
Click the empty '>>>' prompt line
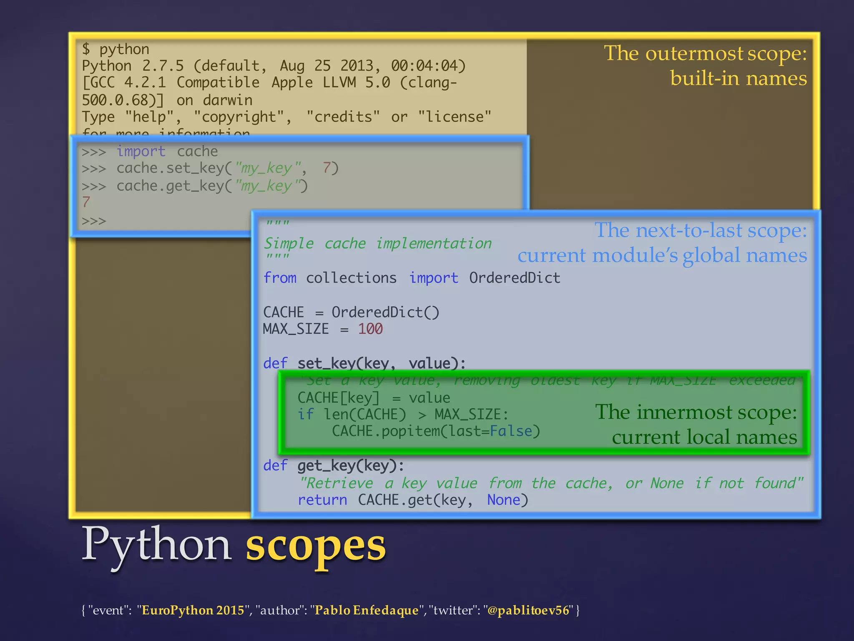coord(94,221)
